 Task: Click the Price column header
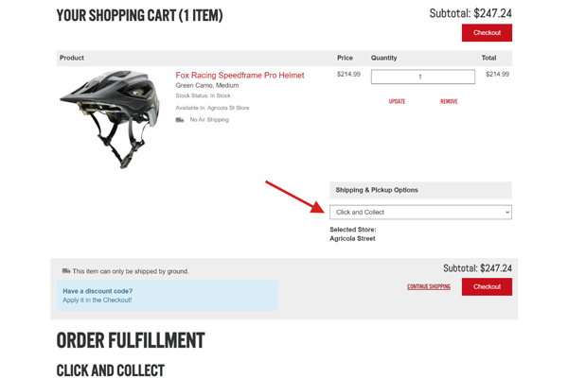(345, 58)
